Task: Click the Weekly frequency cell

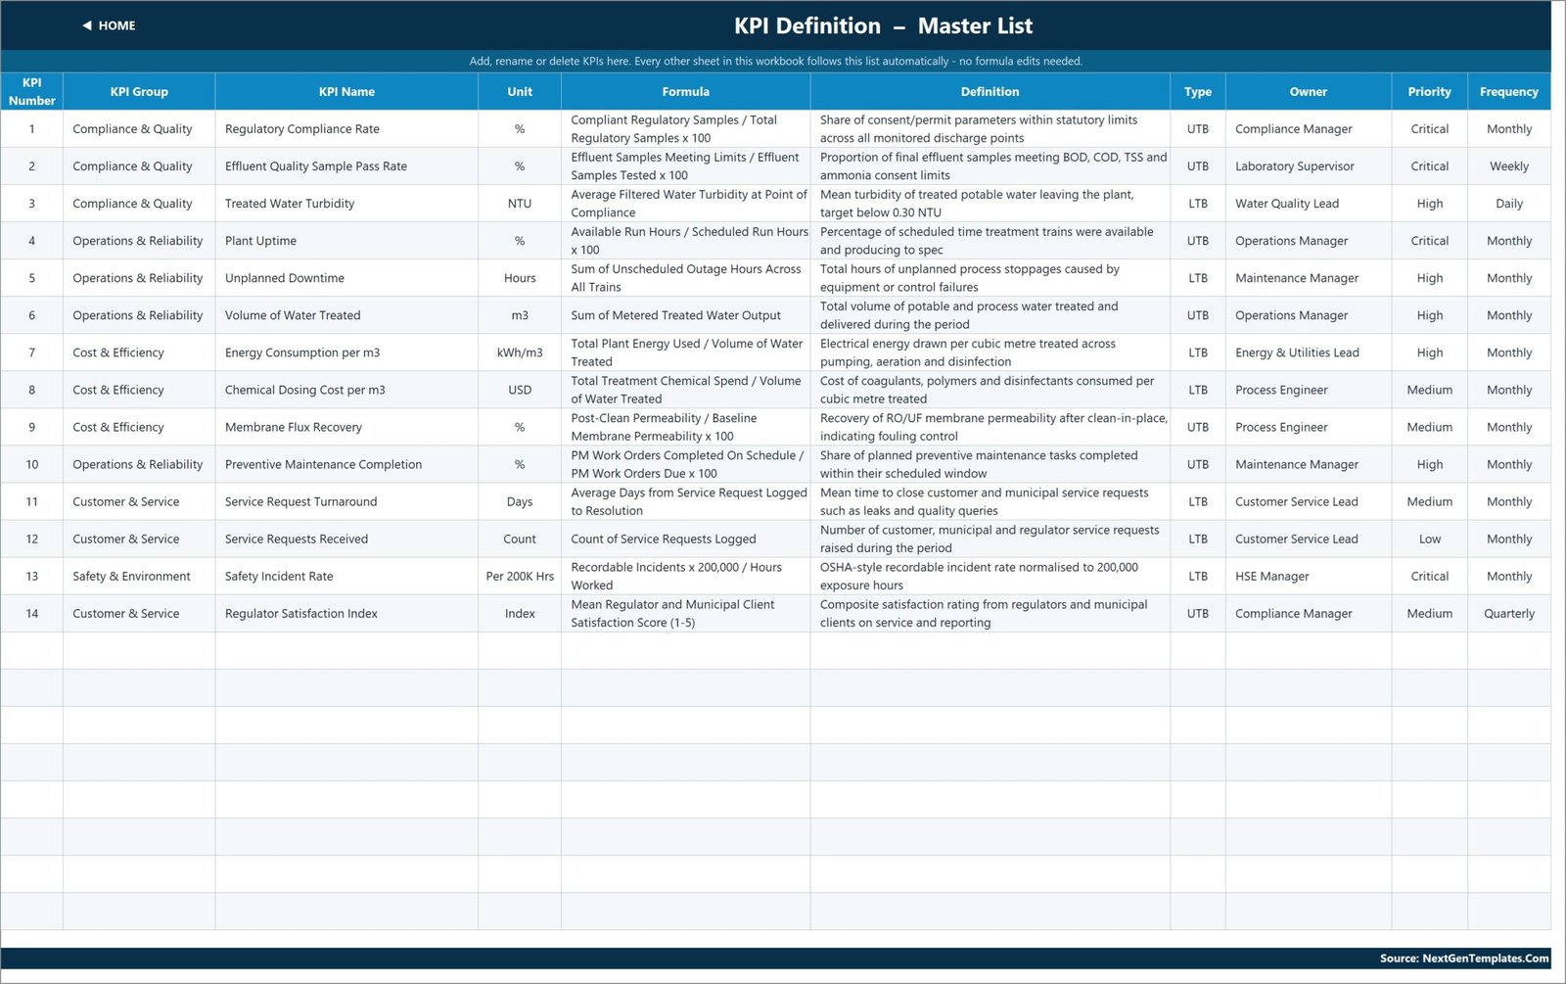Action: coord(1509,166)
